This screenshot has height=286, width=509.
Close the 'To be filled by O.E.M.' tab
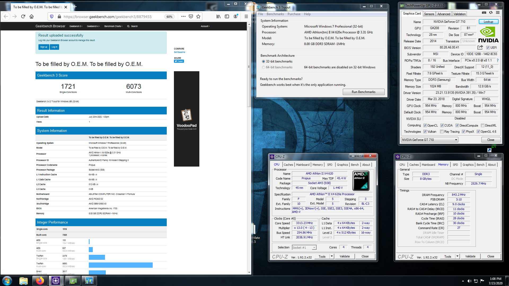[x=66, y=7]
